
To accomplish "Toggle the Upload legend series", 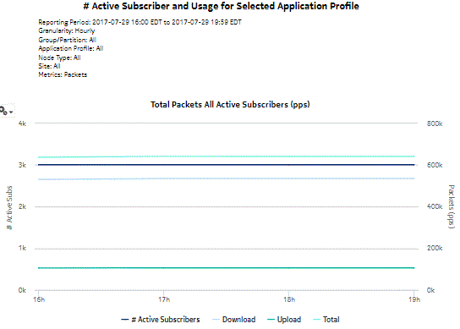I will (284, 320).
